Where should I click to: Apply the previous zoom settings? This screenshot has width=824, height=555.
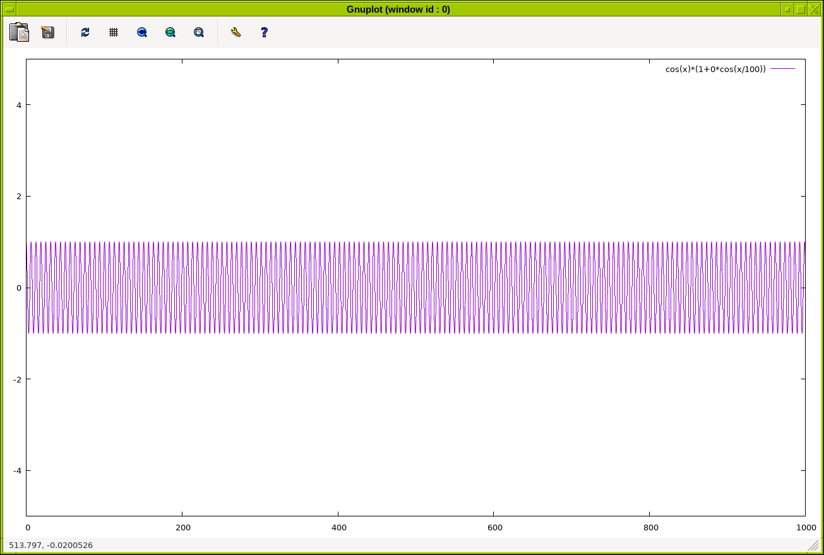click(142, 32)
